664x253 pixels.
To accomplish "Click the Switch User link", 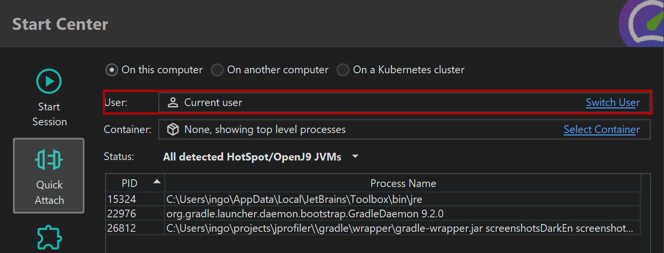I will pos(612,103).
